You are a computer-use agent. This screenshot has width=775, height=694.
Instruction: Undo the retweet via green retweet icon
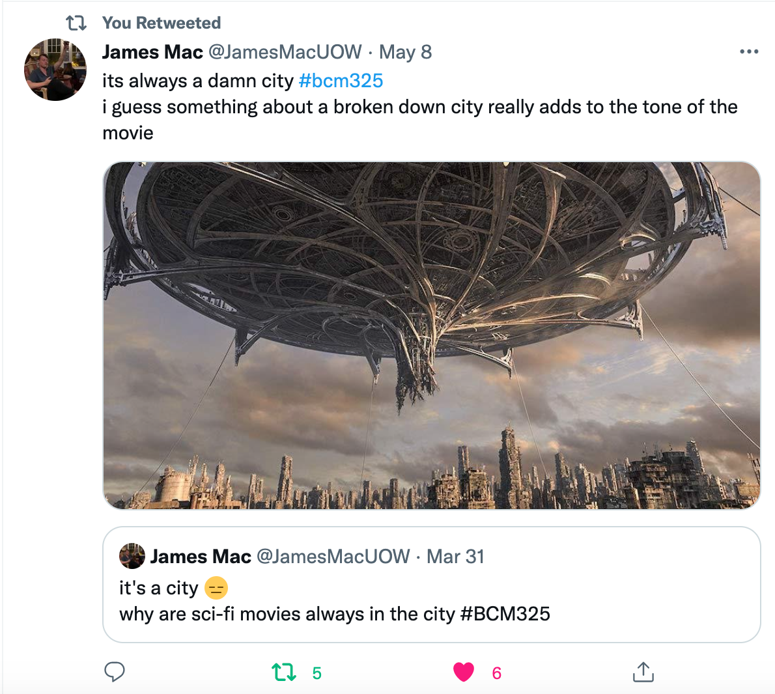pyautogui.click(x=284, y=672)
